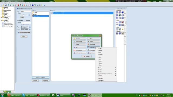
Task: Click the Добавить событие button
Action: (41, 78)
